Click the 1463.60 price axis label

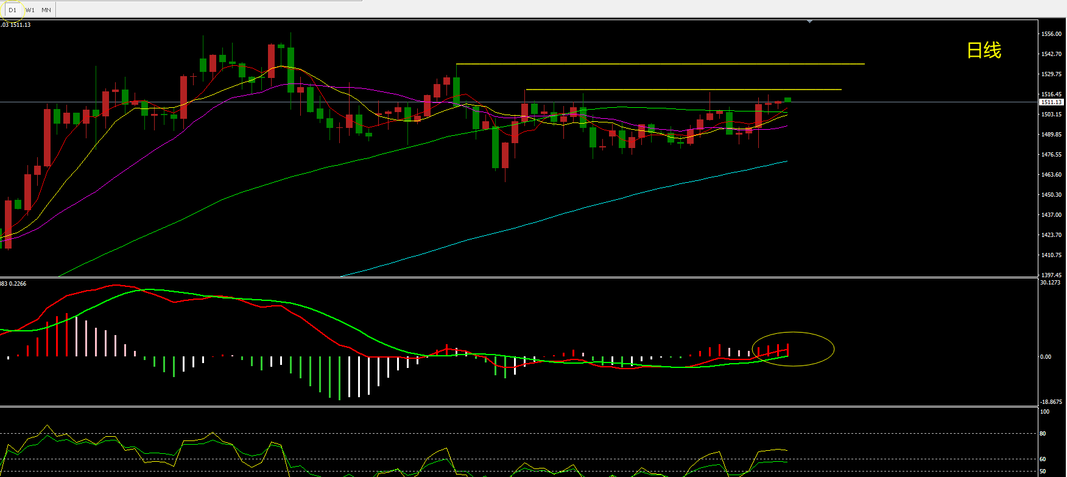tap(1051, 175)
